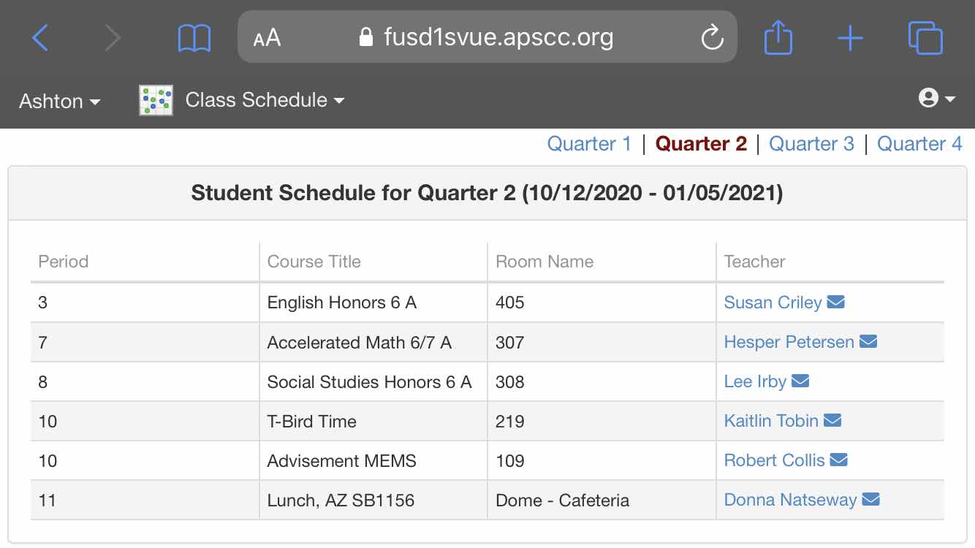Viewport: 975px width, 548px height.
Task: Open the bookmarks book icon
Action: click(194, 38)
